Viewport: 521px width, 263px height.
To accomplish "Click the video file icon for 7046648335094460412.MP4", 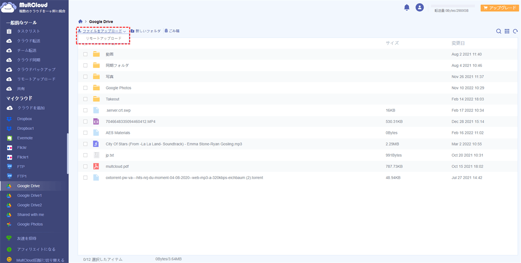I will click(x=96, y=121).
